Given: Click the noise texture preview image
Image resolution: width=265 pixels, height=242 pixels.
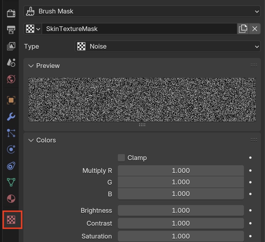Looking at the screenshot, I should tap(142, 100).
